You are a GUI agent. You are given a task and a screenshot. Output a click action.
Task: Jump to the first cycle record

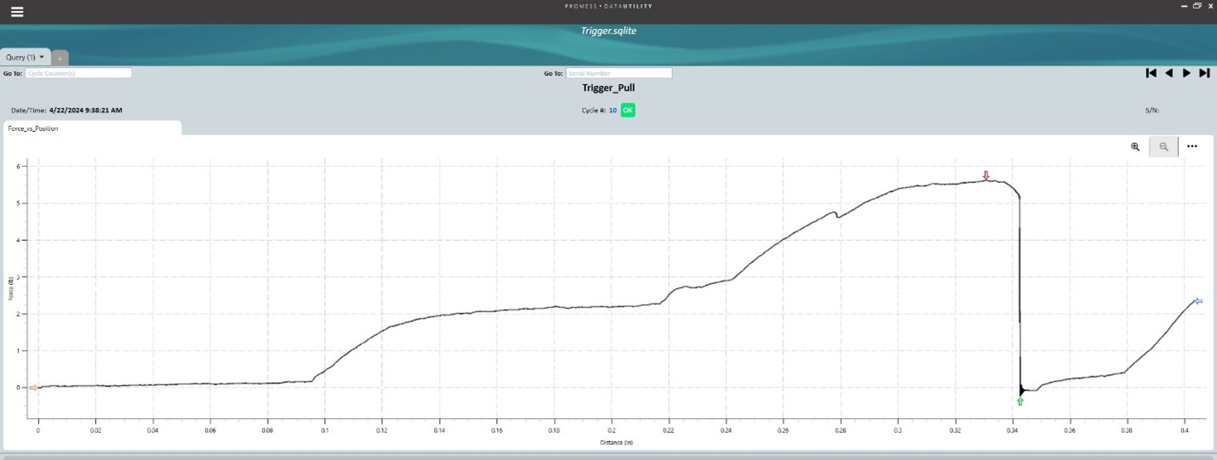[1151, 73]
